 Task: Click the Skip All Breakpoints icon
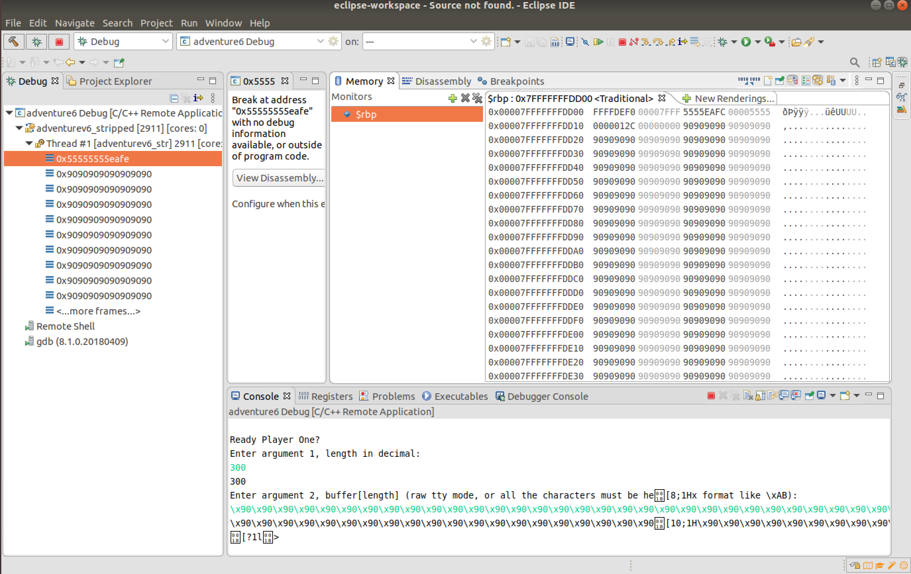click(x=585, y=42)
